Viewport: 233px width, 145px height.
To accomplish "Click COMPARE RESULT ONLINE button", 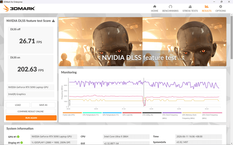I will 31,111.
